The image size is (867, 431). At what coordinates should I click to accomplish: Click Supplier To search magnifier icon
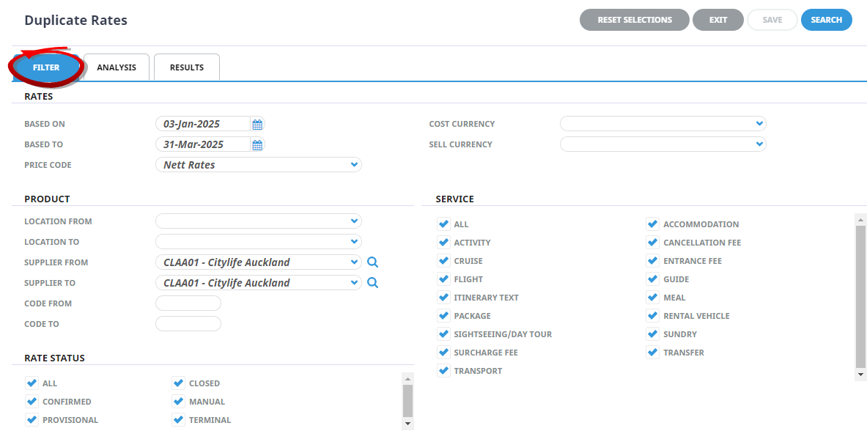click(372, 283)
